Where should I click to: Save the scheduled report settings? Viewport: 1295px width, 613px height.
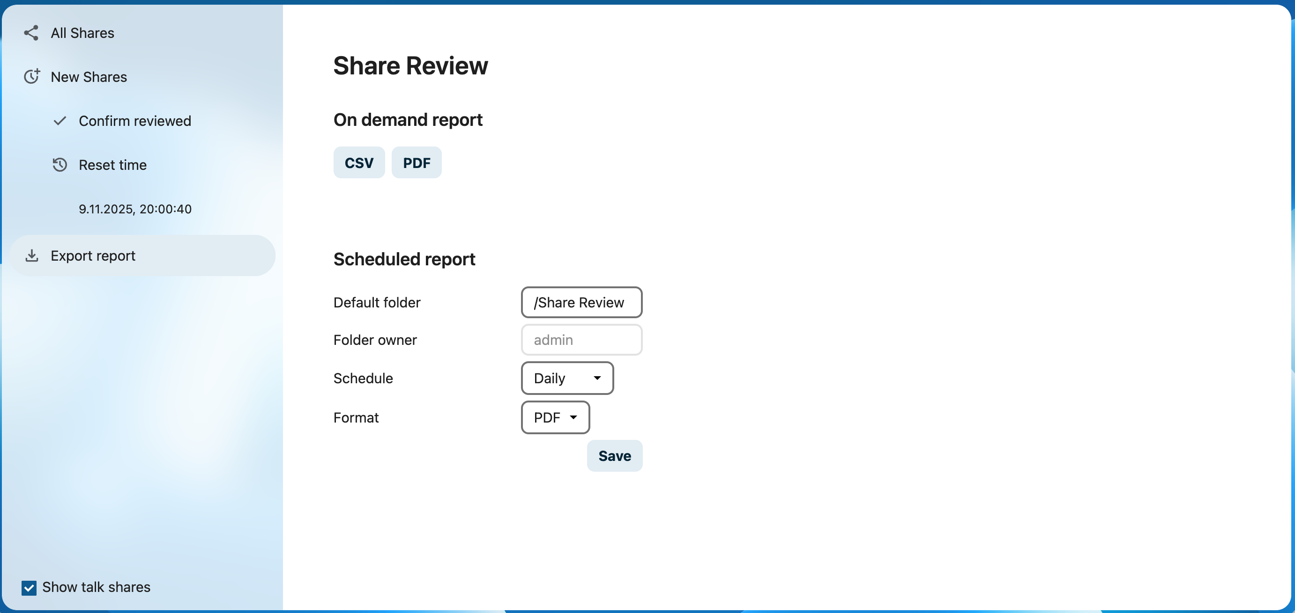click(614, 456)
